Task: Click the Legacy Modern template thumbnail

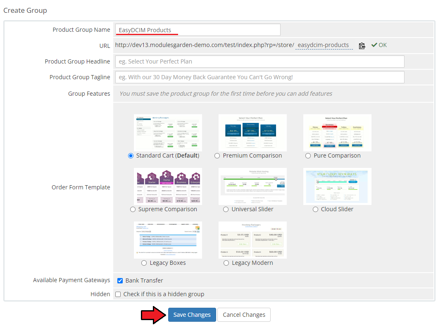Action: tap(252, 240)
